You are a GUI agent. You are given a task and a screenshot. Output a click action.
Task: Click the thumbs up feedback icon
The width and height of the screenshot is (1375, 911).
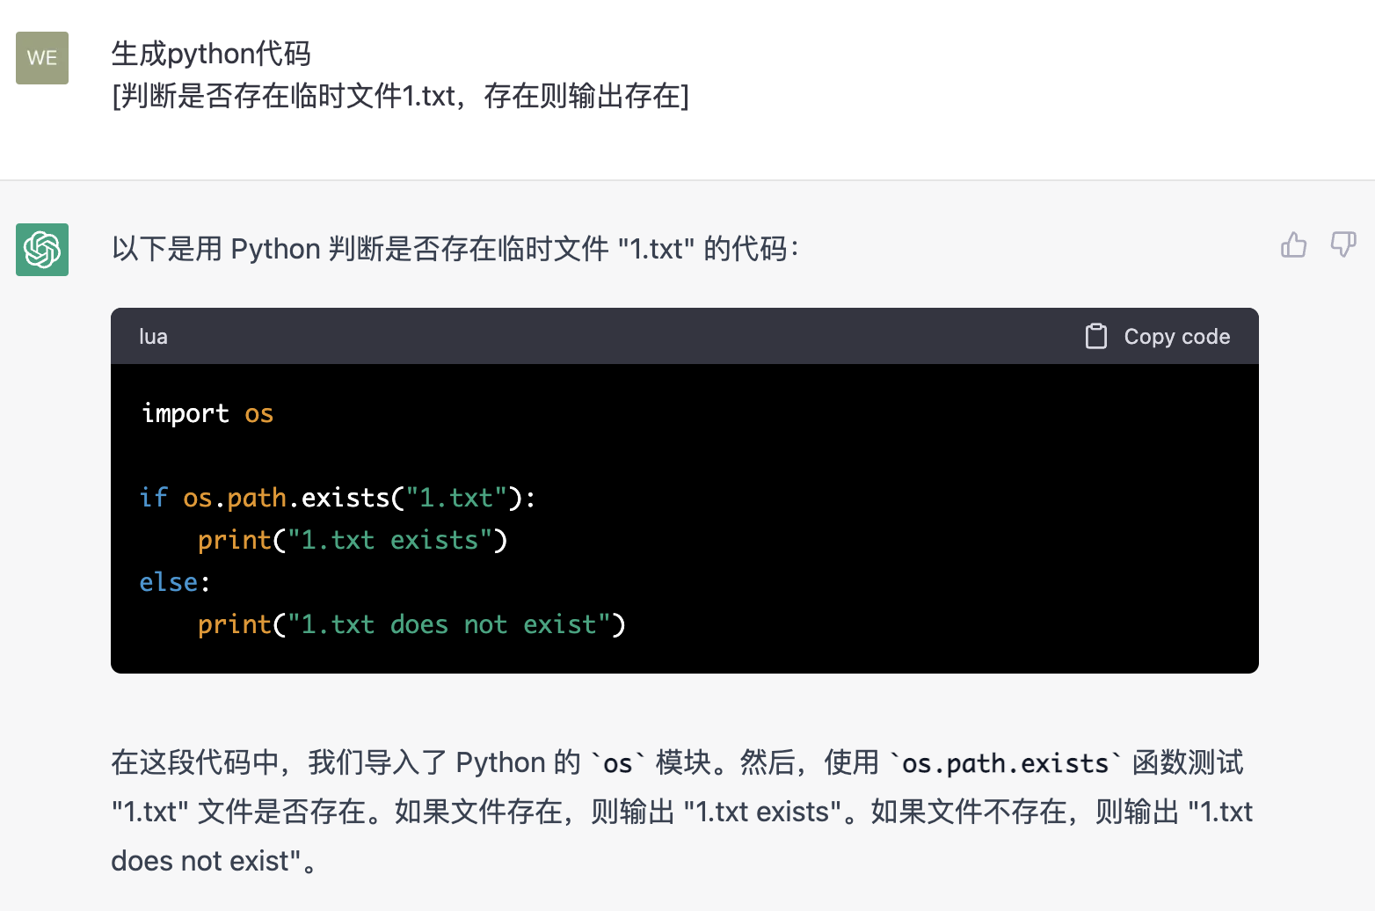1293,244
